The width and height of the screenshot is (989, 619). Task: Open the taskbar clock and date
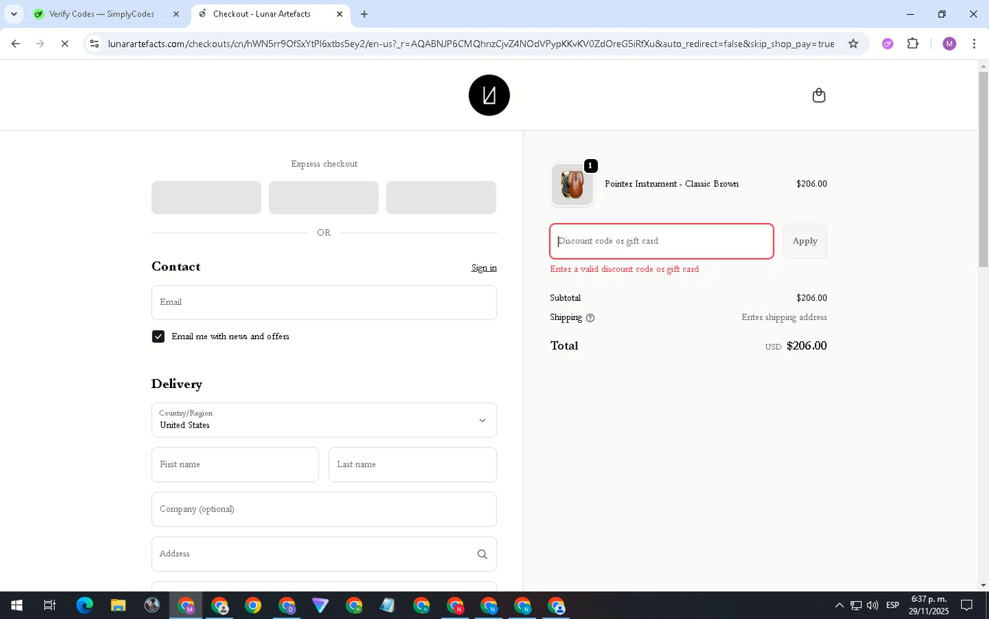click(928, 605)
